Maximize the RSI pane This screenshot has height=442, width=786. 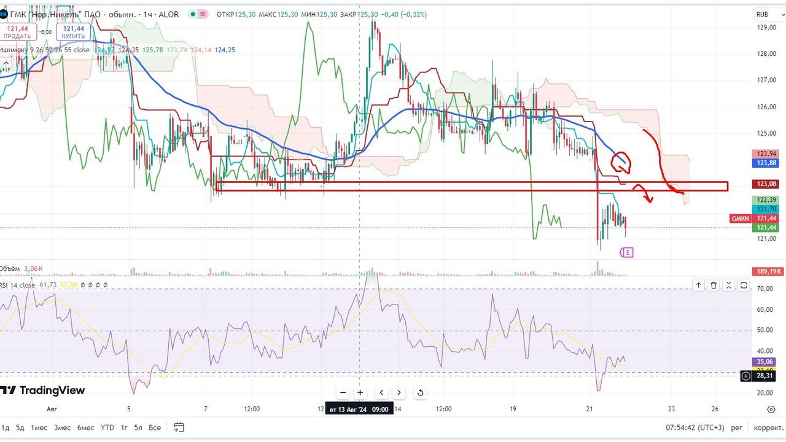(744, 285)
